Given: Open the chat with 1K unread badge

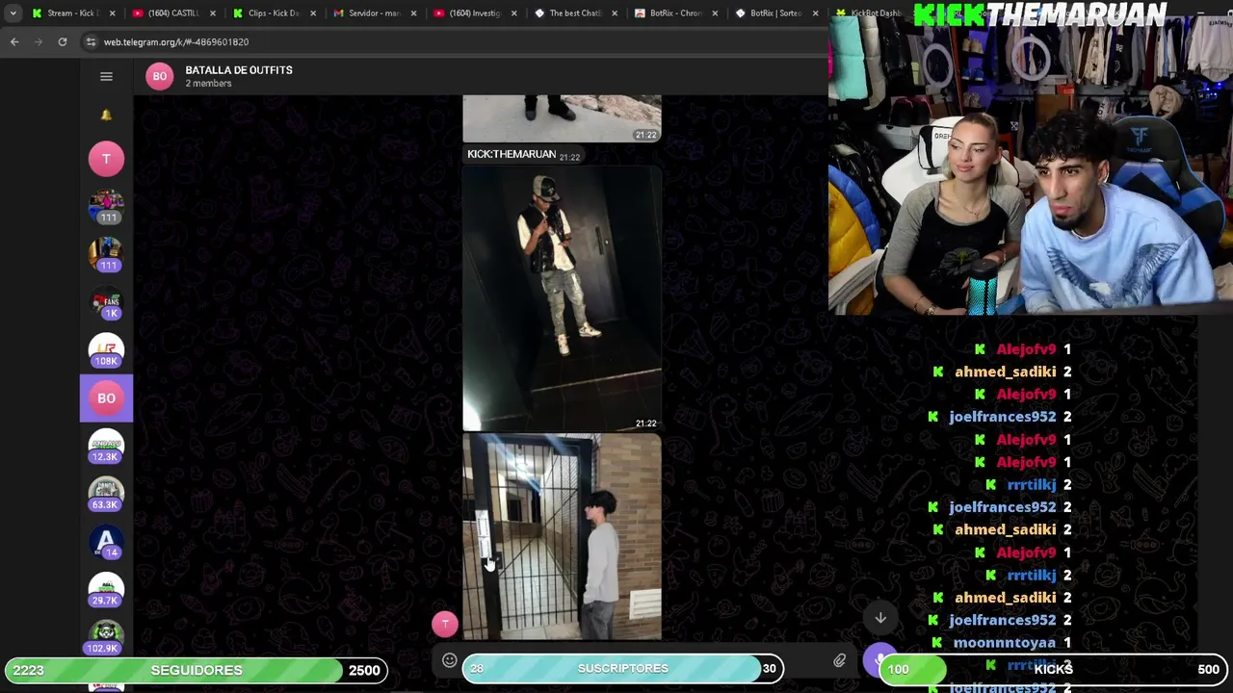Looking at the screenshot, I should (x=106, y=302).
